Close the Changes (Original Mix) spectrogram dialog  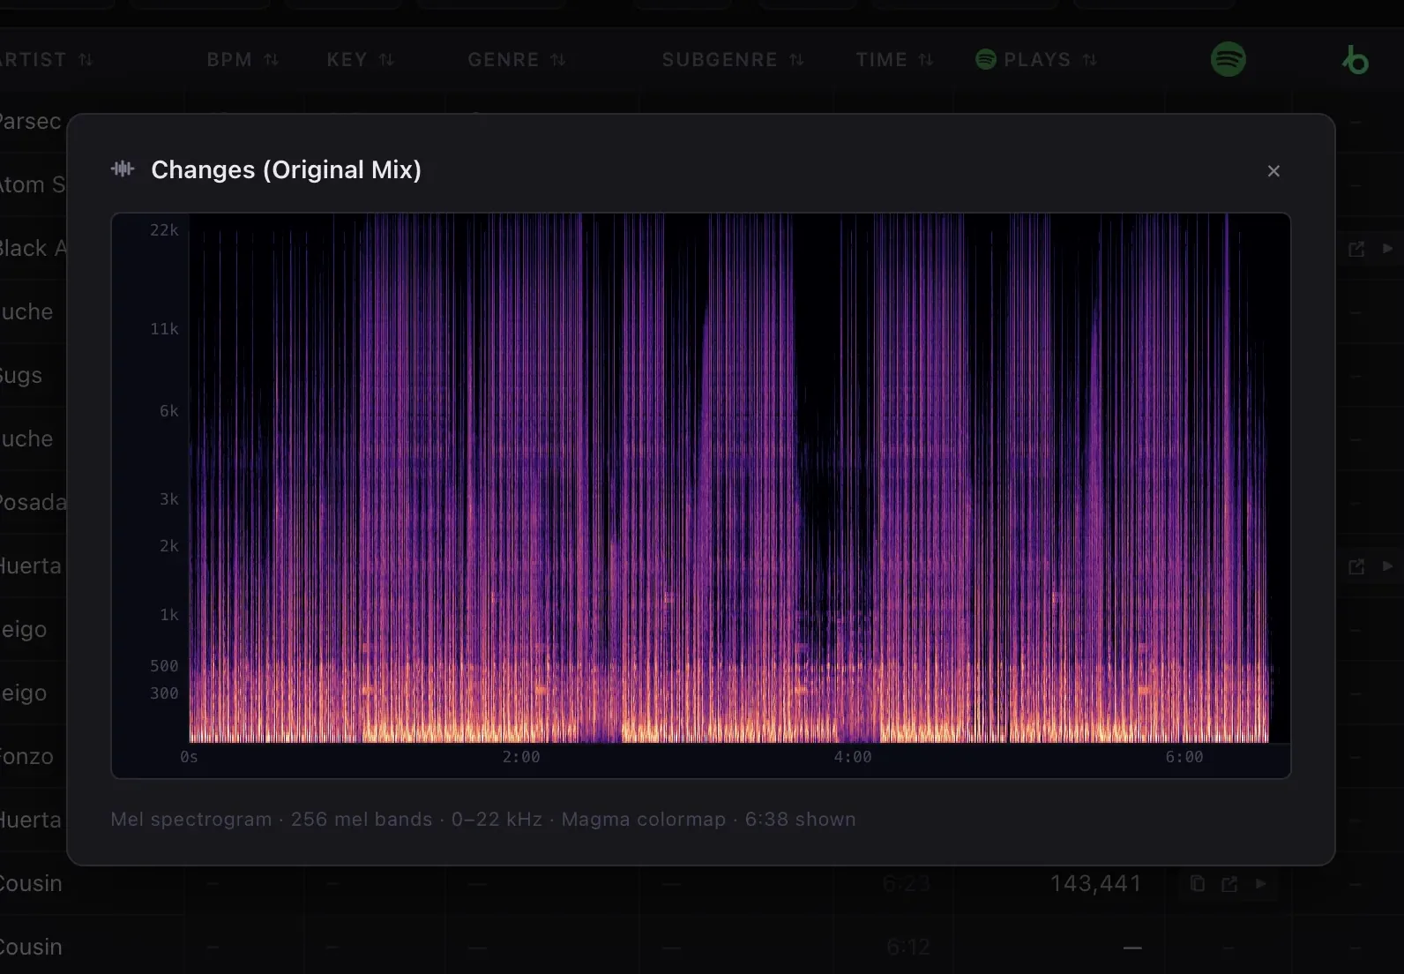click(x=1273, y=171)
